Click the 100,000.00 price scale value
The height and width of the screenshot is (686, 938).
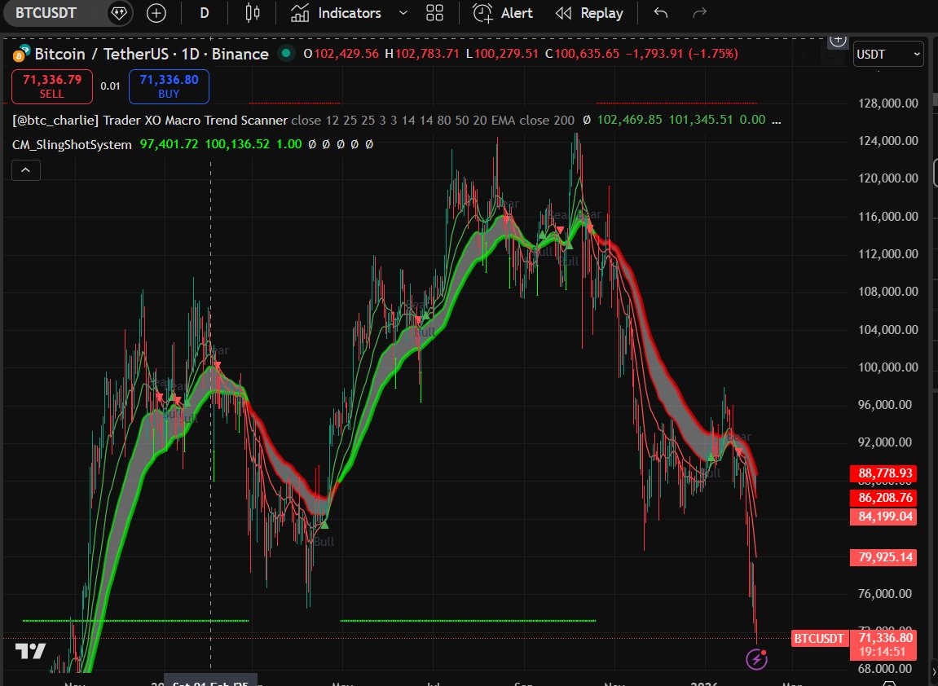pos(887,367)
